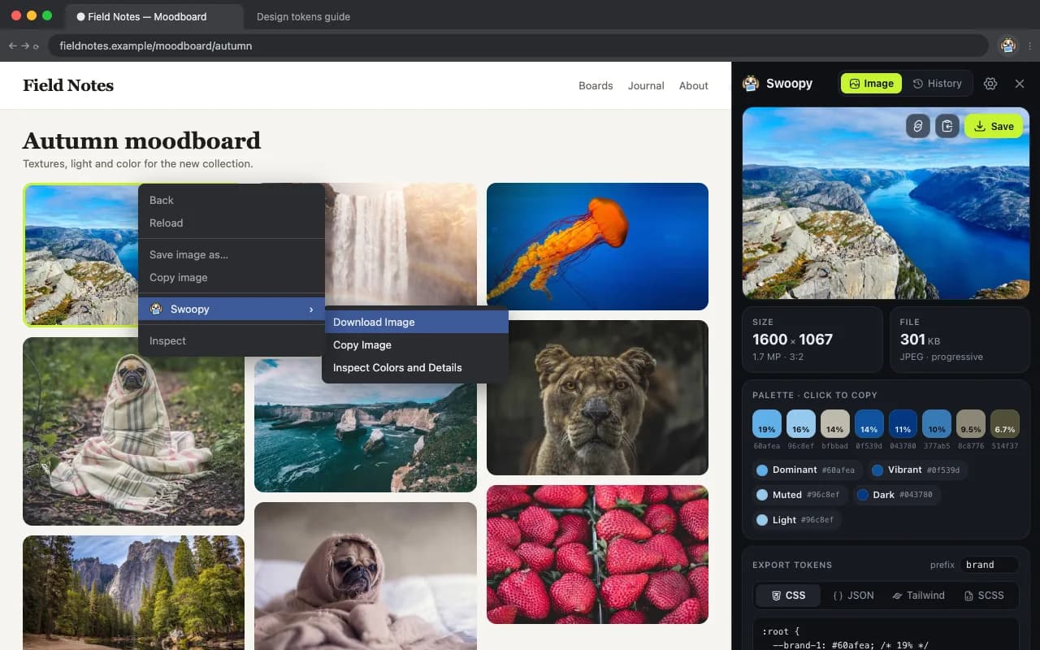The width and height of the screenshot is (1040, 650).
Task: Choose Copy Image in the Swoopy submenu
Action: pyautogui.click(x=415, y=344)
